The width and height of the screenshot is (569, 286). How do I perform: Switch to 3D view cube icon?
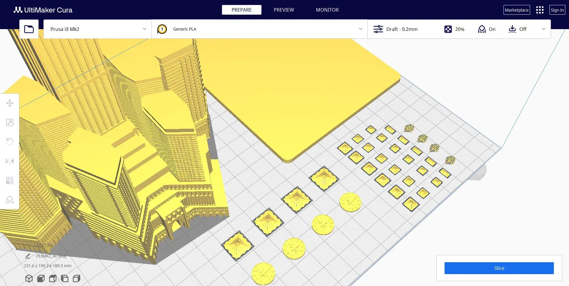[x=29, y=279]
